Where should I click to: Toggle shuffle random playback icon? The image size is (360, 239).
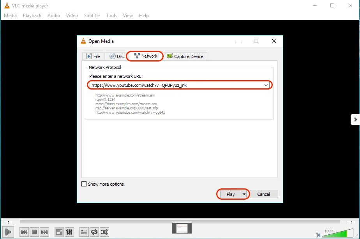click(x=104, y=232)
